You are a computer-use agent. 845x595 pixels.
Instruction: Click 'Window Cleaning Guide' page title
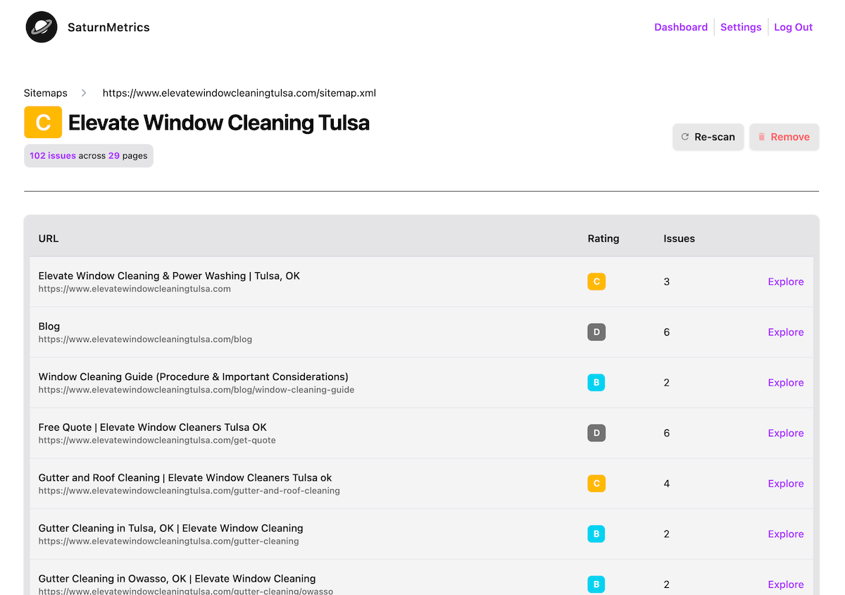click(194, 376)
